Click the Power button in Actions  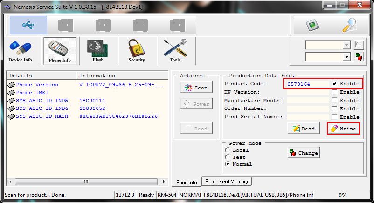pyautogui.click(x=196, y=104)
